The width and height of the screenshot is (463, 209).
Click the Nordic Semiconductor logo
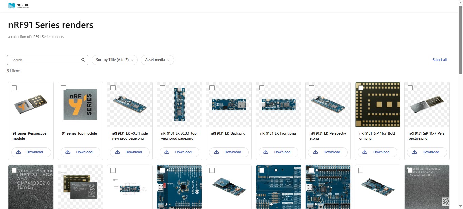coord(19,6)
